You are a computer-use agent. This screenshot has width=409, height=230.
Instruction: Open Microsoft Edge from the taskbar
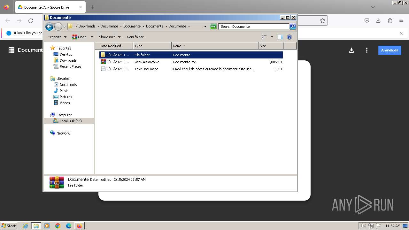click(x=69, y=226)
